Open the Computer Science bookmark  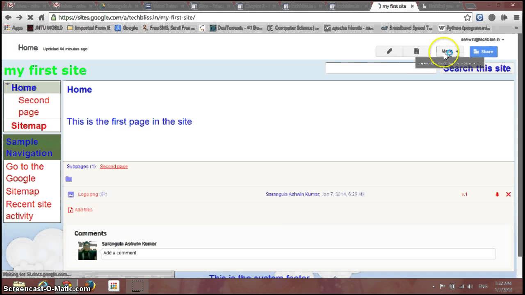click(x=293, y=28)
